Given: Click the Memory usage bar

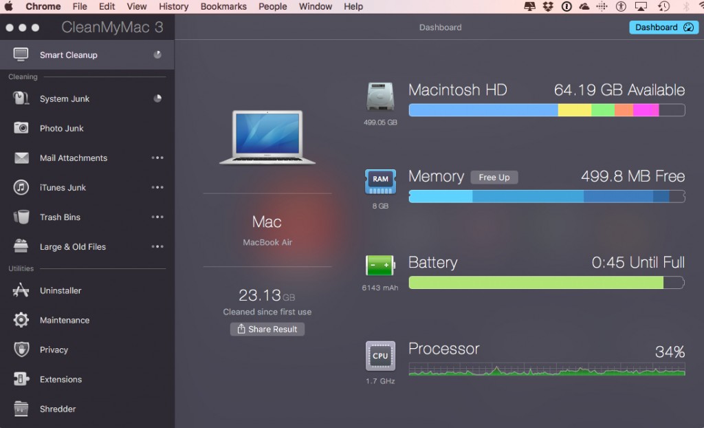Looking at the screenshot, I should (547, 197).
